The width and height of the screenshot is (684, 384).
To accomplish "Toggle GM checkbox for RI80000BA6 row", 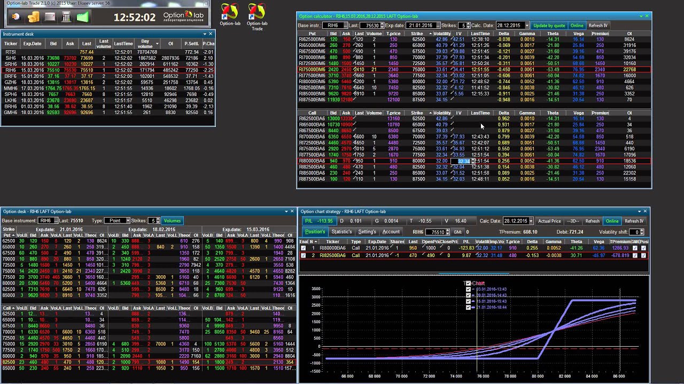I will [635, 249].
